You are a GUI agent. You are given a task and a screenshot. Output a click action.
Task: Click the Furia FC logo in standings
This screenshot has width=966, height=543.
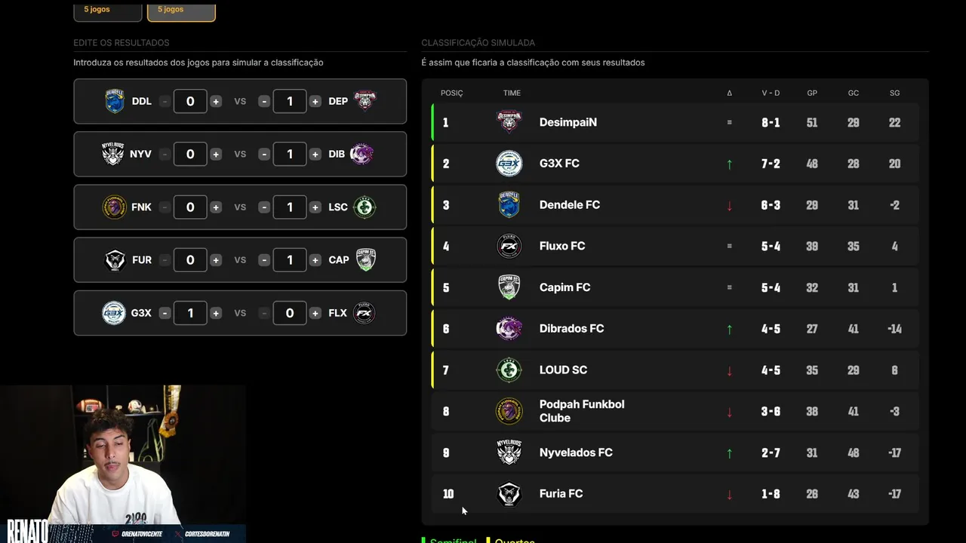[x=509, y=494]
